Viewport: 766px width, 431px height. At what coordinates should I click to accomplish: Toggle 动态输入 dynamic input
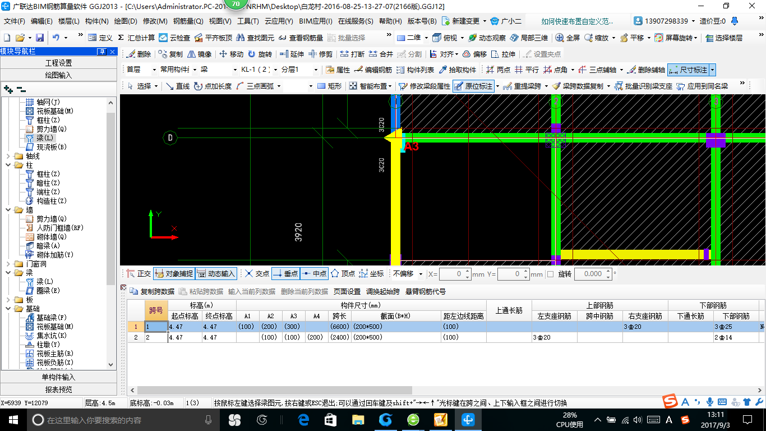pyautogui.click(x=216, y=274)
